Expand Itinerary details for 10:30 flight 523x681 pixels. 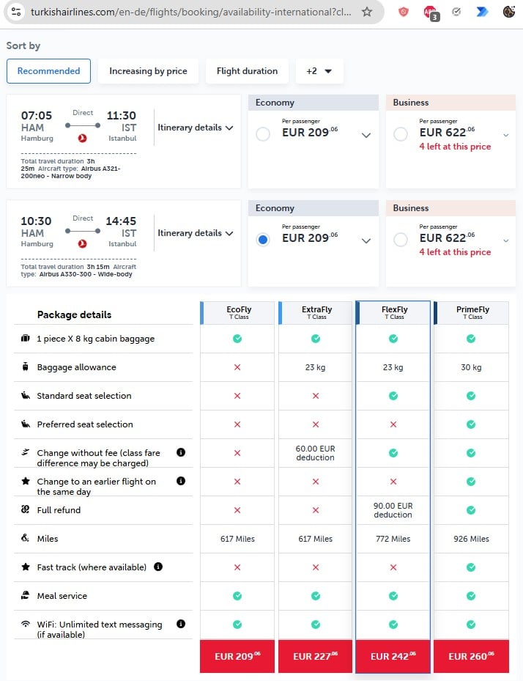pos(196,233)
